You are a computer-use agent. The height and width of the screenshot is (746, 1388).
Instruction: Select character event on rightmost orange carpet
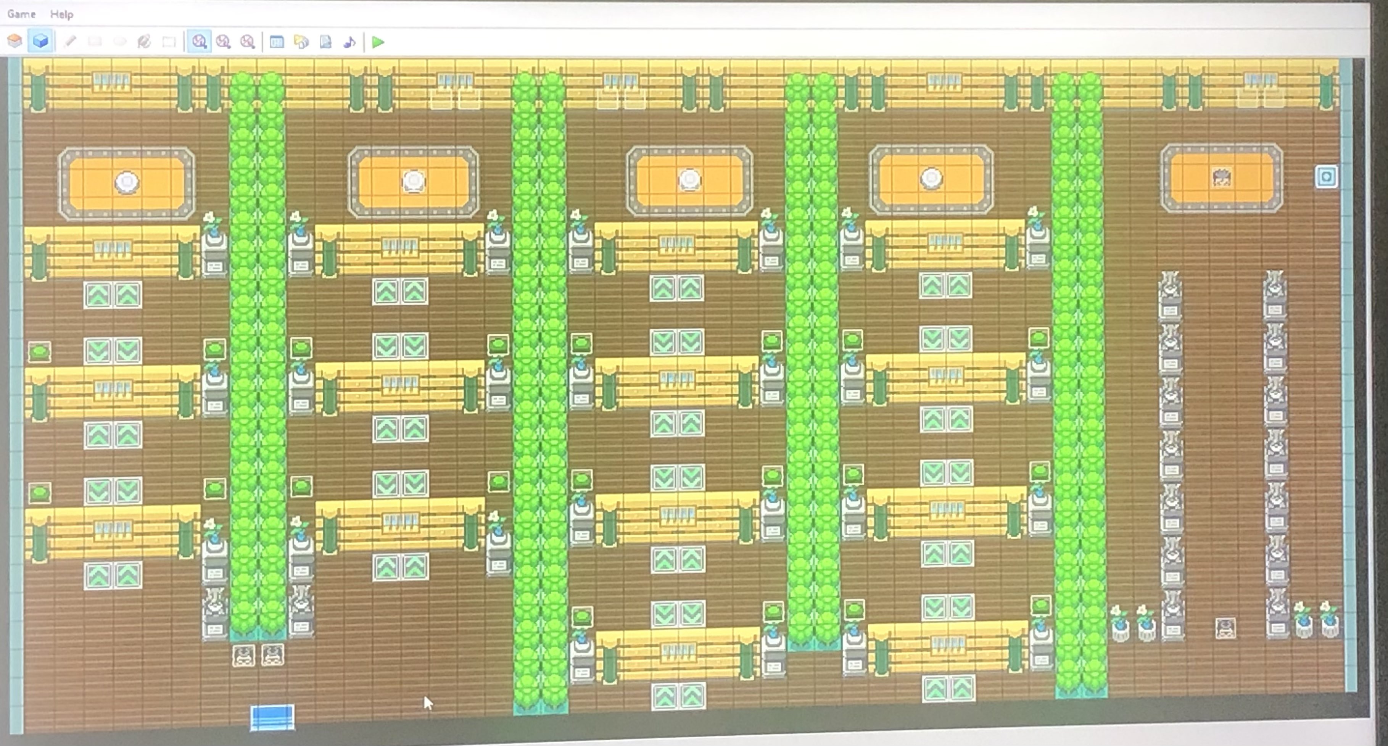[x=1221, y=177]
